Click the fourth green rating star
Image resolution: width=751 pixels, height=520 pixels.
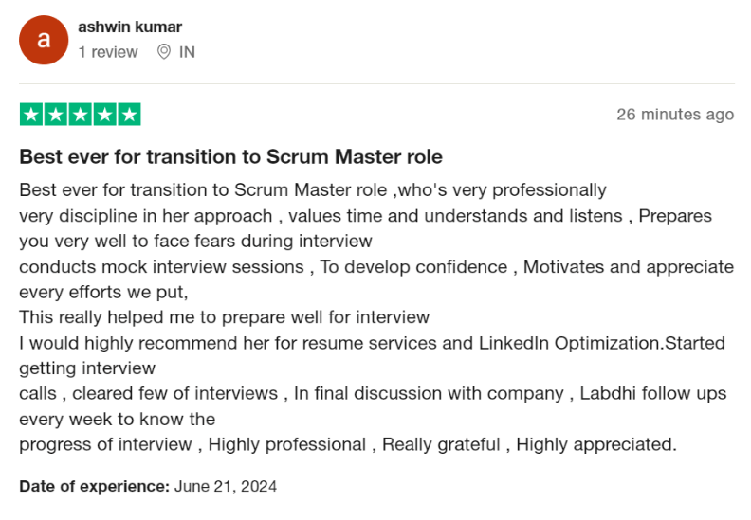coord(104,115)
